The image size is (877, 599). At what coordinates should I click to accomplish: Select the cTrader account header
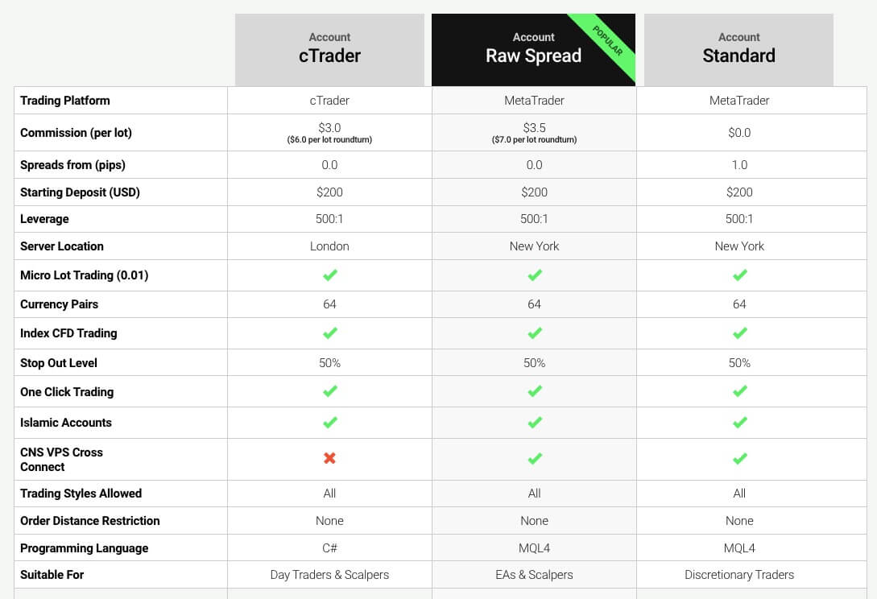[329, 49]
